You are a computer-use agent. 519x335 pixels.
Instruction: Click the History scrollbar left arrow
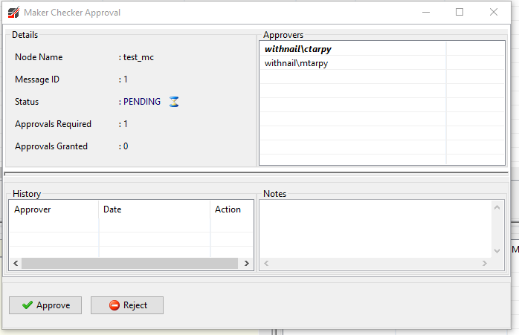16,263
